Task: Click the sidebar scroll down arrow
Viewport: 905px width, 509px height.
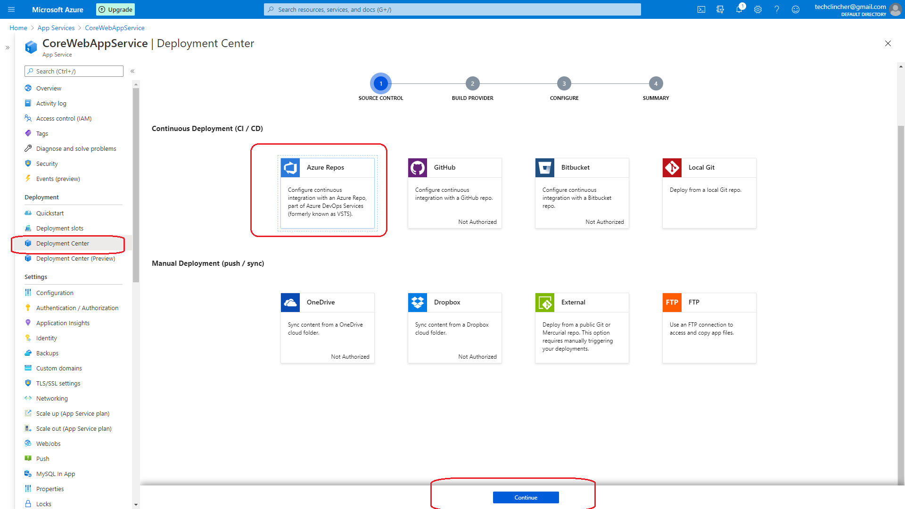Action: click(x=136, y=505)
